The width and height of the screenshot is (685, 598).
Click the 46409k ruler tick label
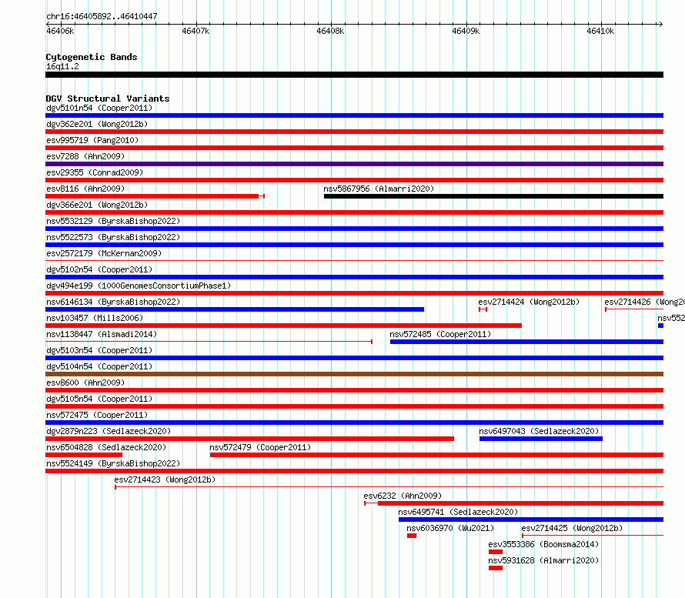[466, 31]
